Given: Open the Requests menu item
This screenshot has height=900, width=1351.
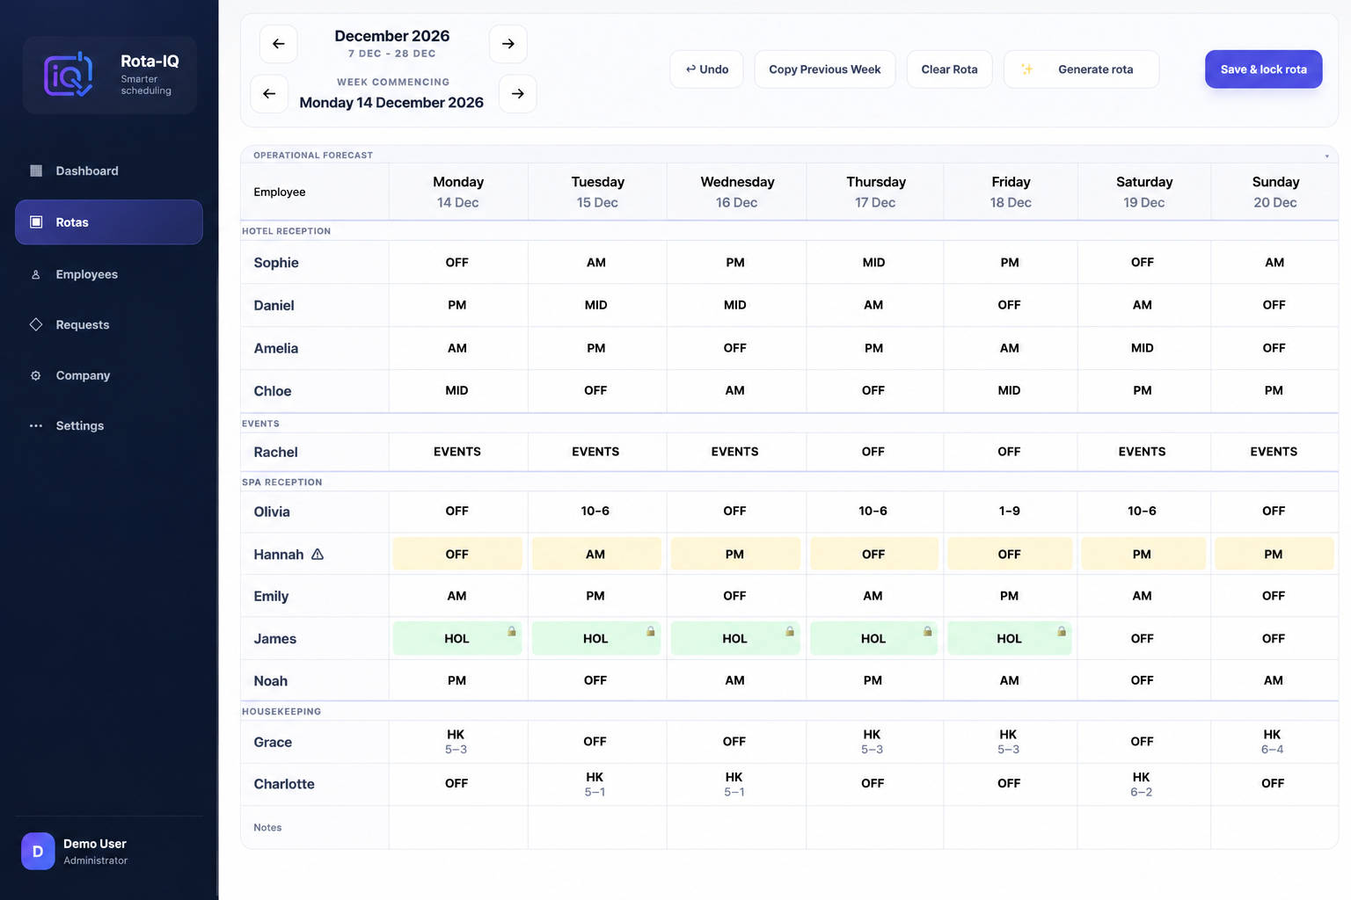Looking at the screenshot, I should tap(109, 324).
